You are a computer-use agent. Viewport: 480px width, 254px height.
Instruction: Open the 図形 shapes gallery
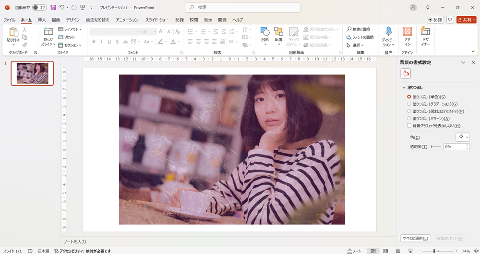pos(265,36)
